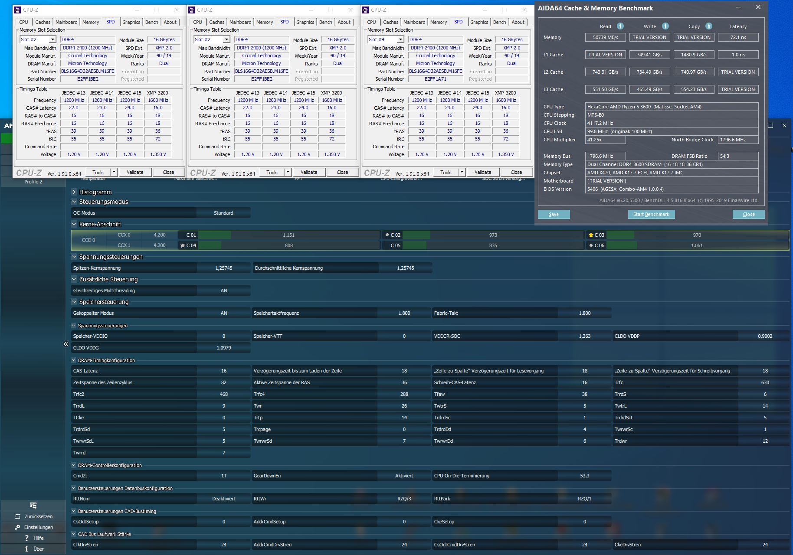Click Save in AIDA64 benchmark window

coord(554,214)
